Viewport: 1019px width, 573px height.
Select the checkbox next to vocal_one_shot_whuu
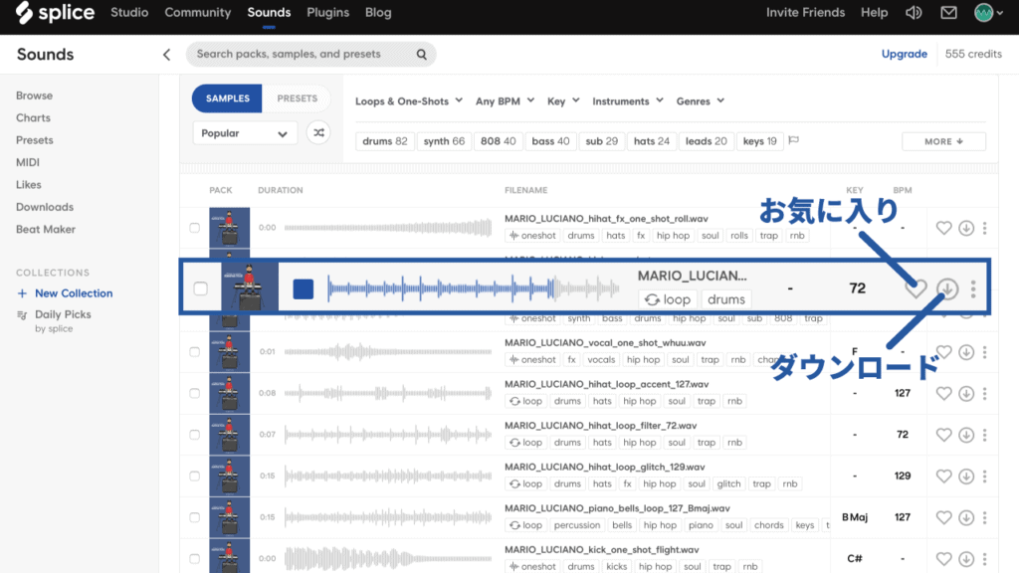195,351
